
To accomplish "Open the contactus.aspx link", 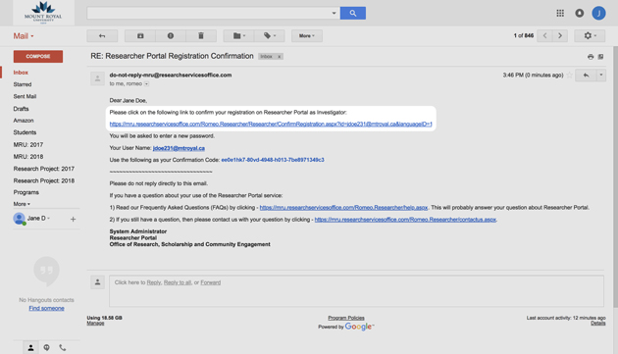I will click(405, 220).
